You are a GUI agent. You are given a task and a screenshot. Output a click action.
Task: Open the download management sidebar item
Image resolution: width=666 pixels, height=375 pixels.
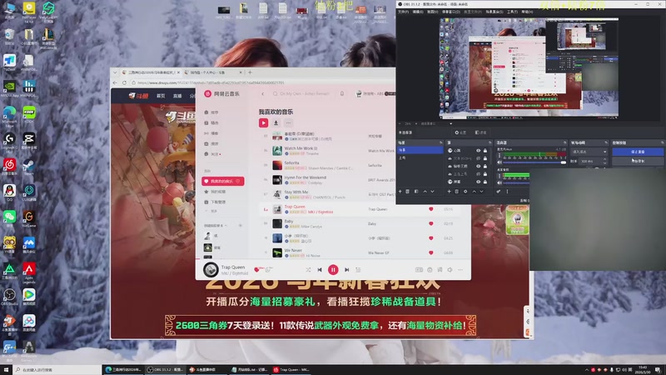click(216, 202)
